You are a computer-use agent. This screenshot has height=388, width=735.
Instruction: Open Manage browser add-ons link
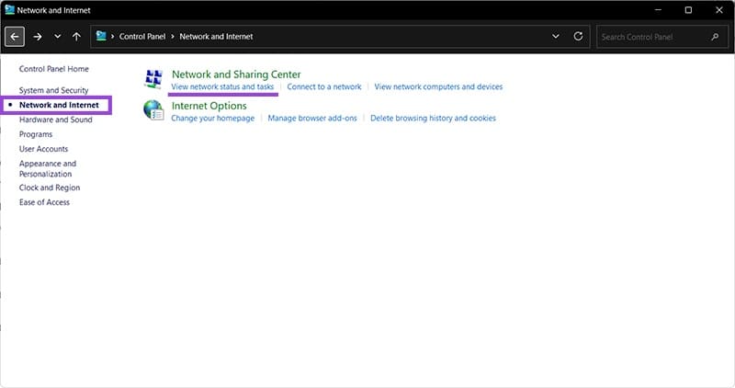[x=312, y=118]
